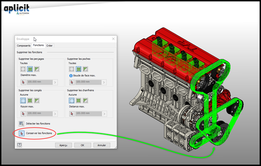This screenshot has width=261, height=166.
Task: Toggle the 'all' option under Supprimer les chanfreins
Action: pos(79,100)
